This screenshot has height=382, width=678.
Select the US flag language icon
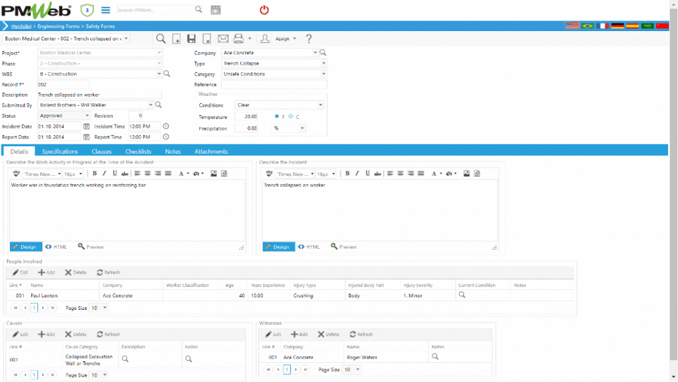[572, 26]
